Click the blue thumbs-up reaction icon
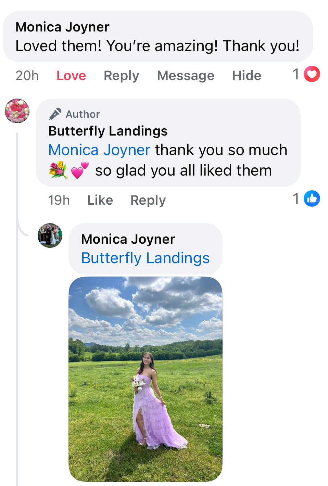 (312, 199)
